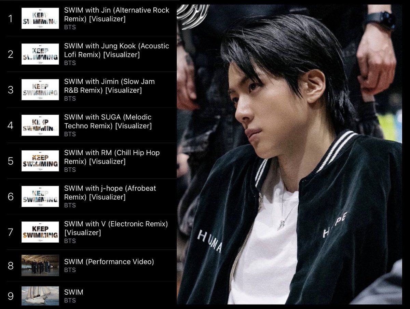
Task: Open thumbnail of SWIM with Jimin remix
Action: click(x=40, y=90)
